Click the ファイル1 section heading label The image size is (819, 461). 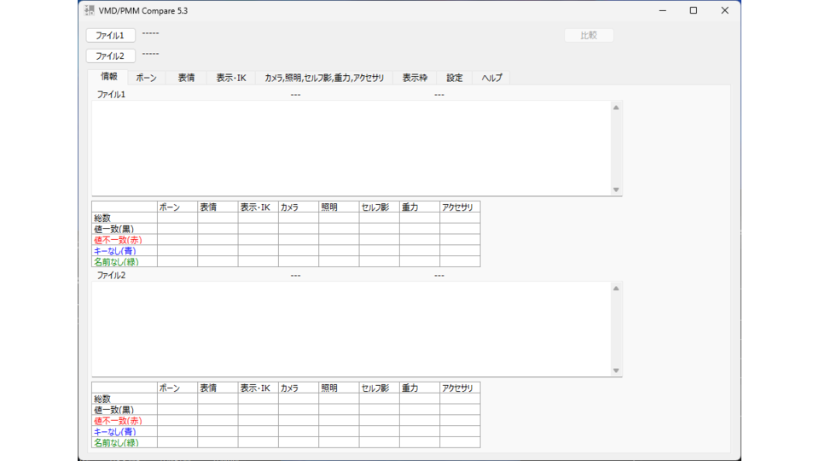(x=111, y=95)
